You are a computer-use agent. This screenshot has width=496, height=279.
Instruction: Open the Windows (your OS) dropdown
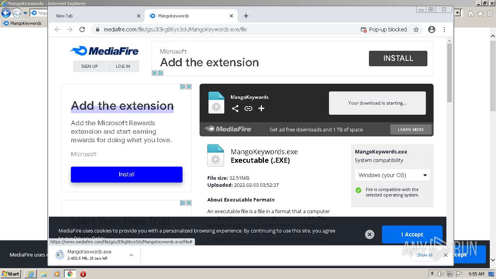[x=392, y=175]
